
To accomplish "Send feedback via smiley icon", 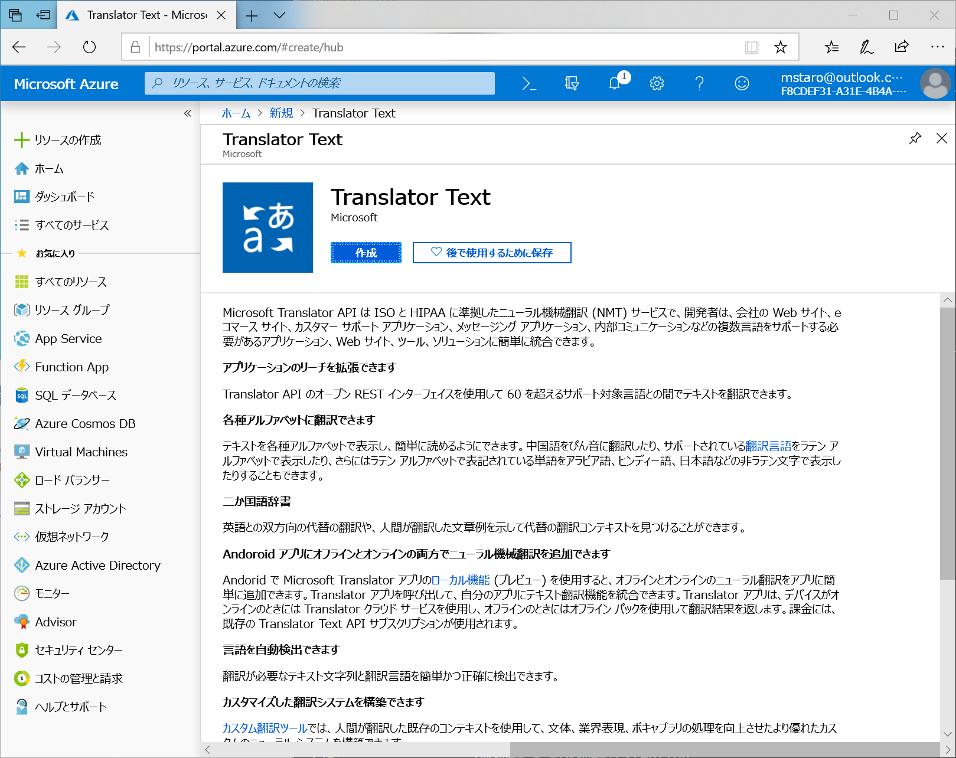I will (x=742, y=84).
